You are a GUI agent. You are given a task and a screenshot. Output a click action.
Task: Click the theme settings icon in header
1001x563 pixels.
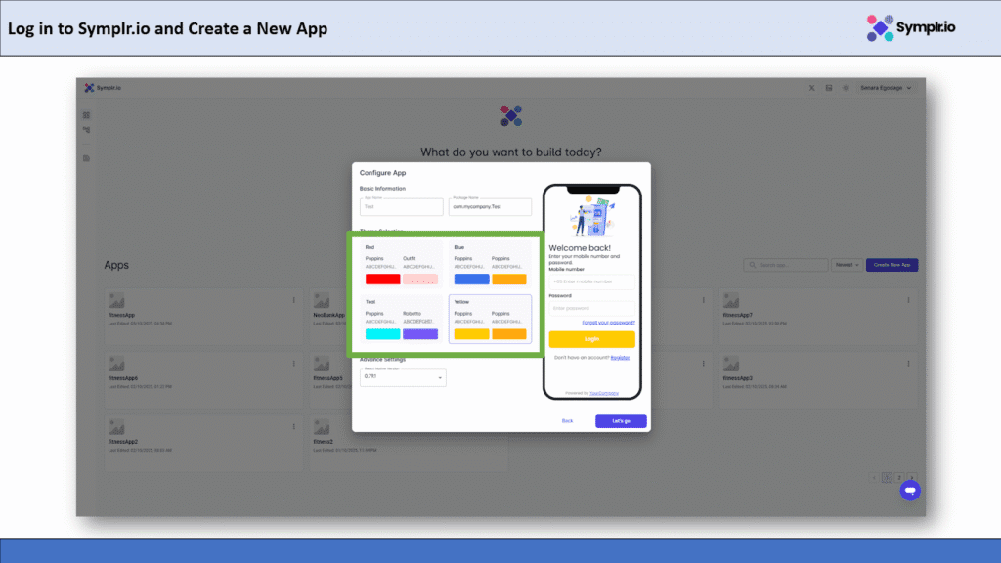[846, 88]
